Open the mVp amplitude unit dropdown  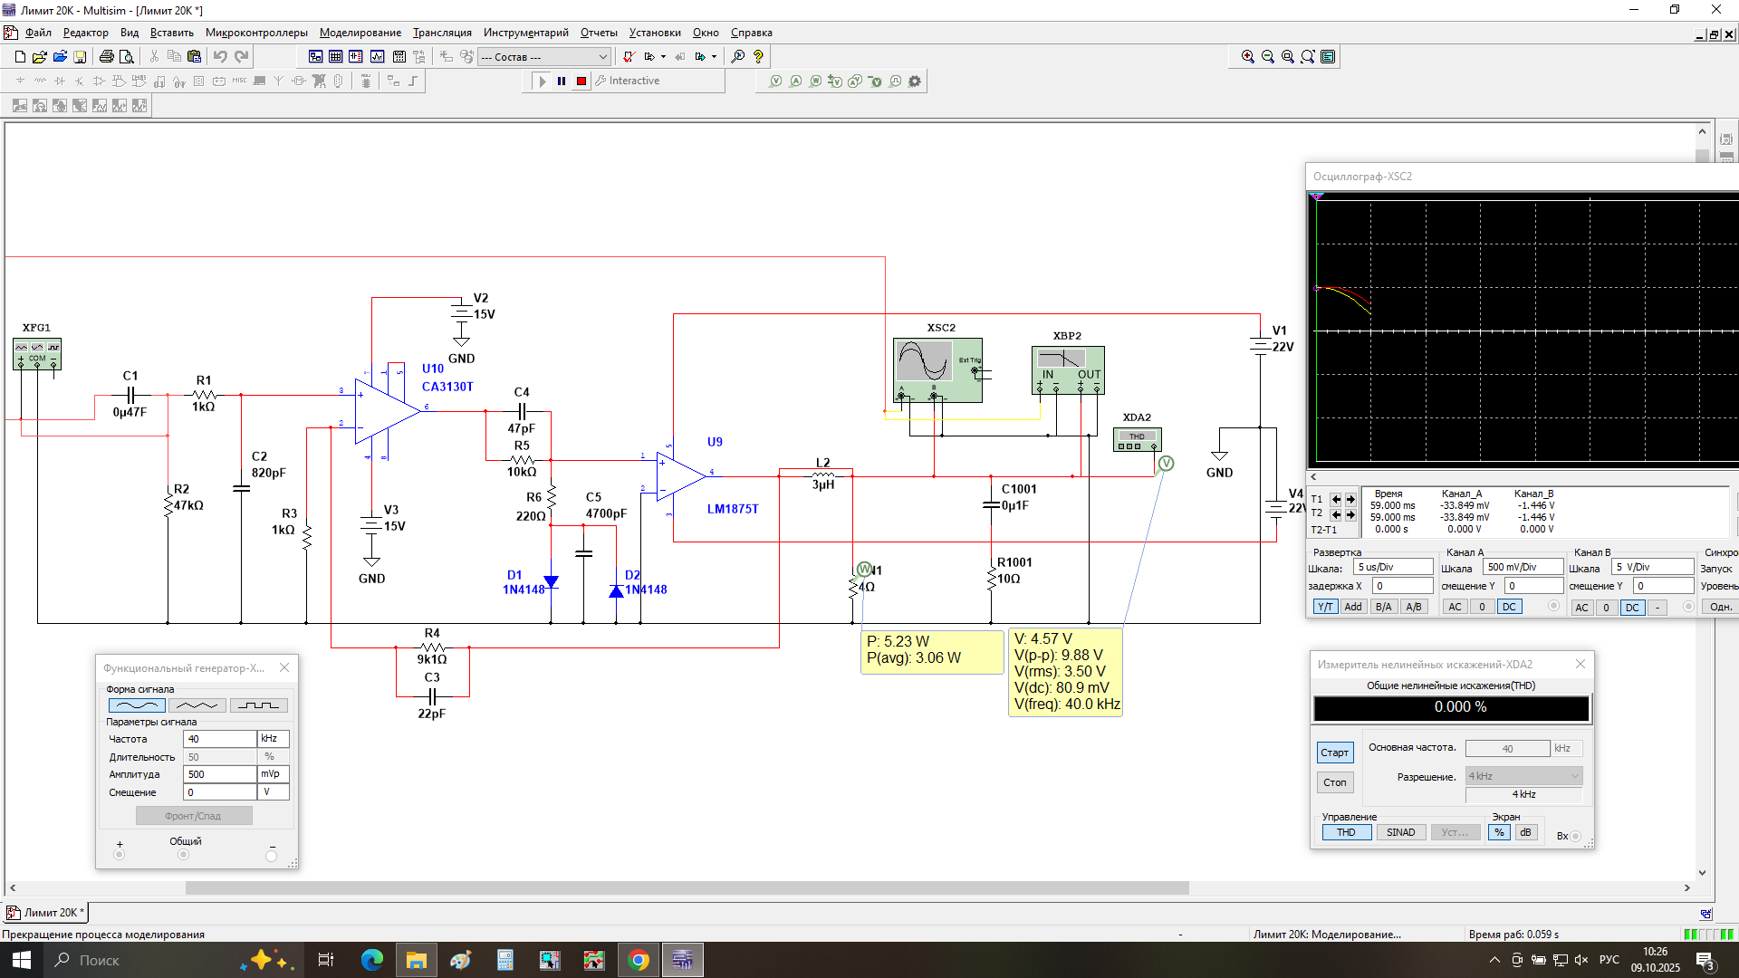(273, 774)
